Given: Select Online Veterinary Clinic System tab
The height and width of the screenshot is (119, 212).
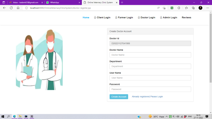Looking at the screenshot, I should coord(100,2).
